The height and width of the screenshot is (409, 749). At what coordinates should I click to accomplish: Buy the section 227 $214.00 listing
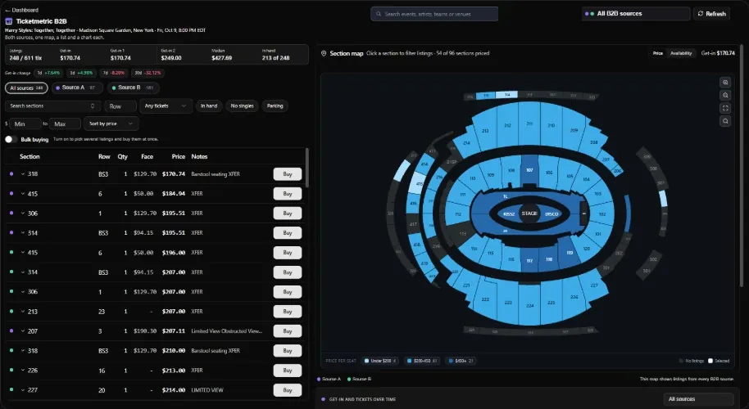click(287, 390)
